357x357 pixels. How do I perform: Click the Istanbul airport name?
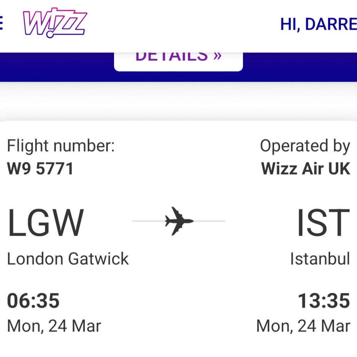pyautogui.click(x=320, y=259)
